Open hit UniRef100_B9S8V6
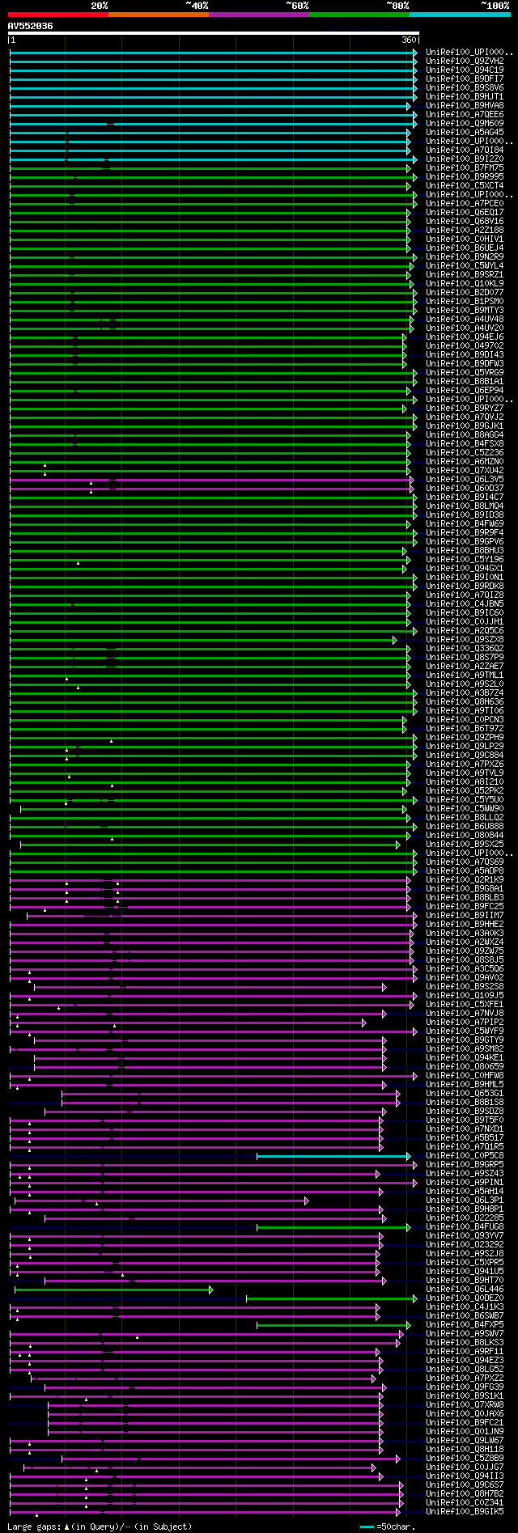 click(465, 87)
